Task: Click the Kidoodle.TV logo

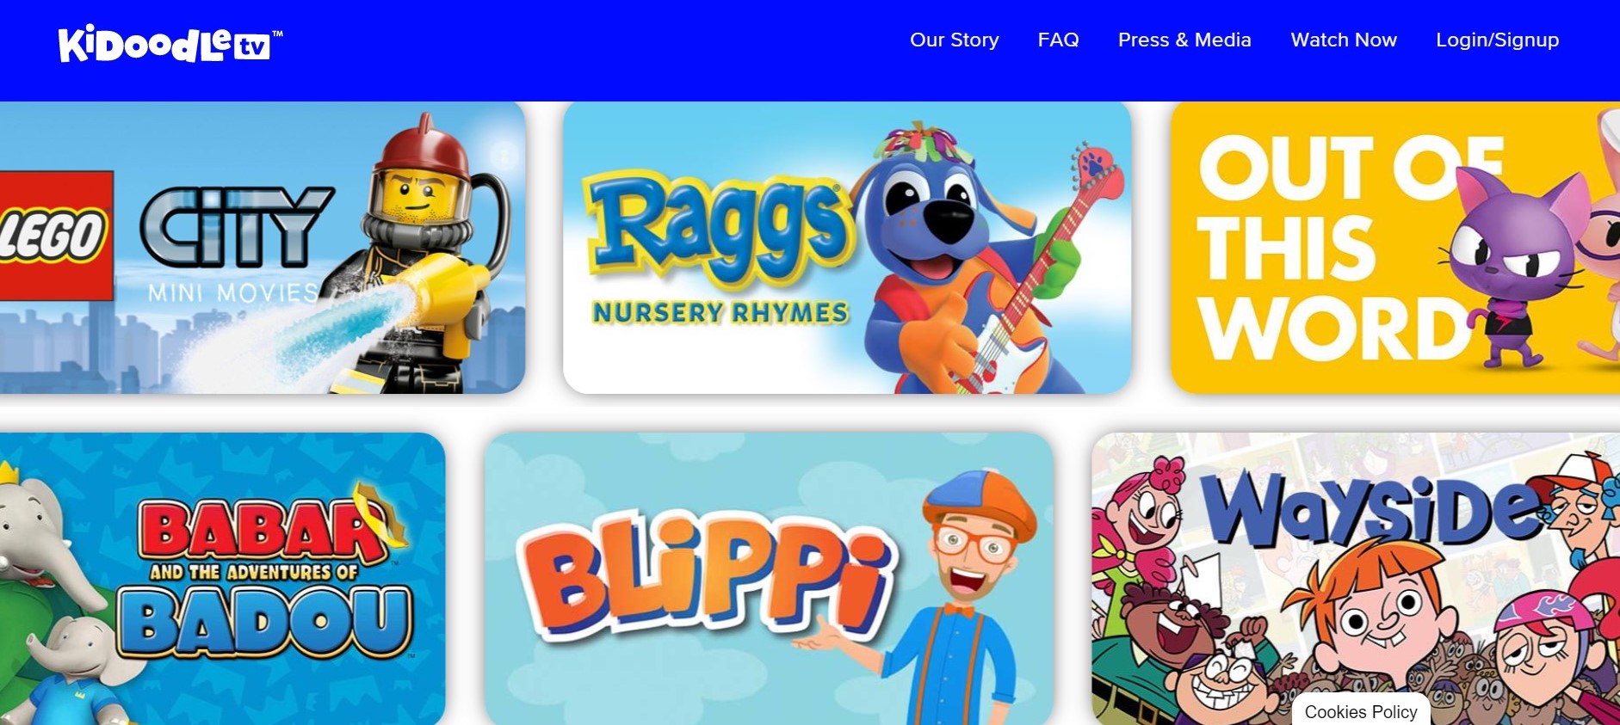Action: pos(170,44)
